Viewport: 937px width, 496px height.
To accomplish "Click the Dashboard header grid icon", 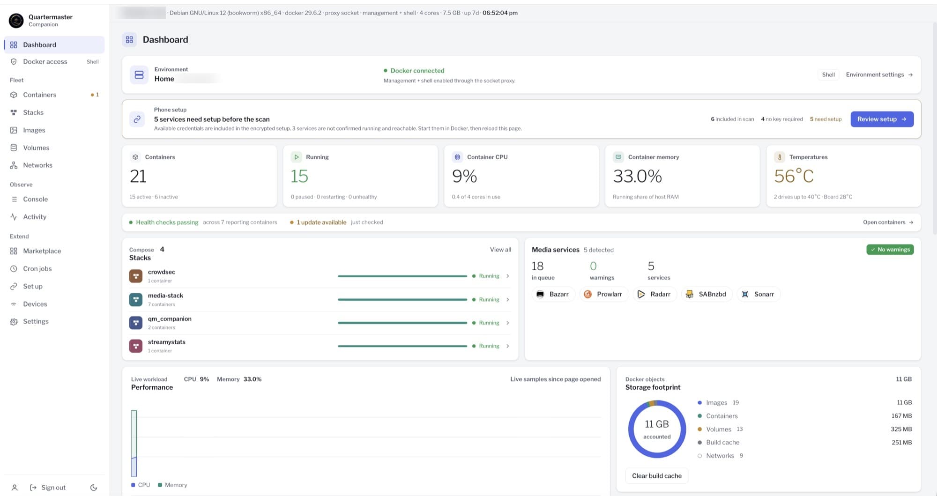I will coord(129,40).
